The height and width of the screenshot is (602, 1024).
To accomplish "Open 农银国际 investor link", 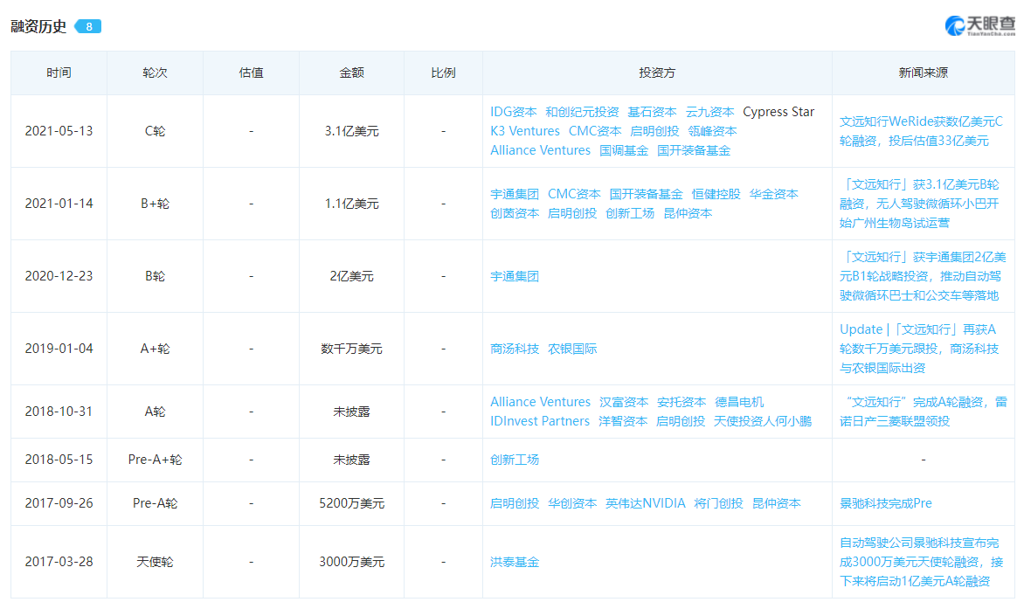I will coord(572,349).
